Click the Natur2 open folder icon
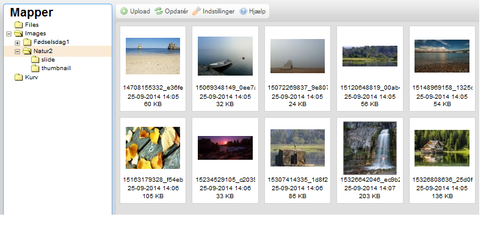 tap(27, 51)
